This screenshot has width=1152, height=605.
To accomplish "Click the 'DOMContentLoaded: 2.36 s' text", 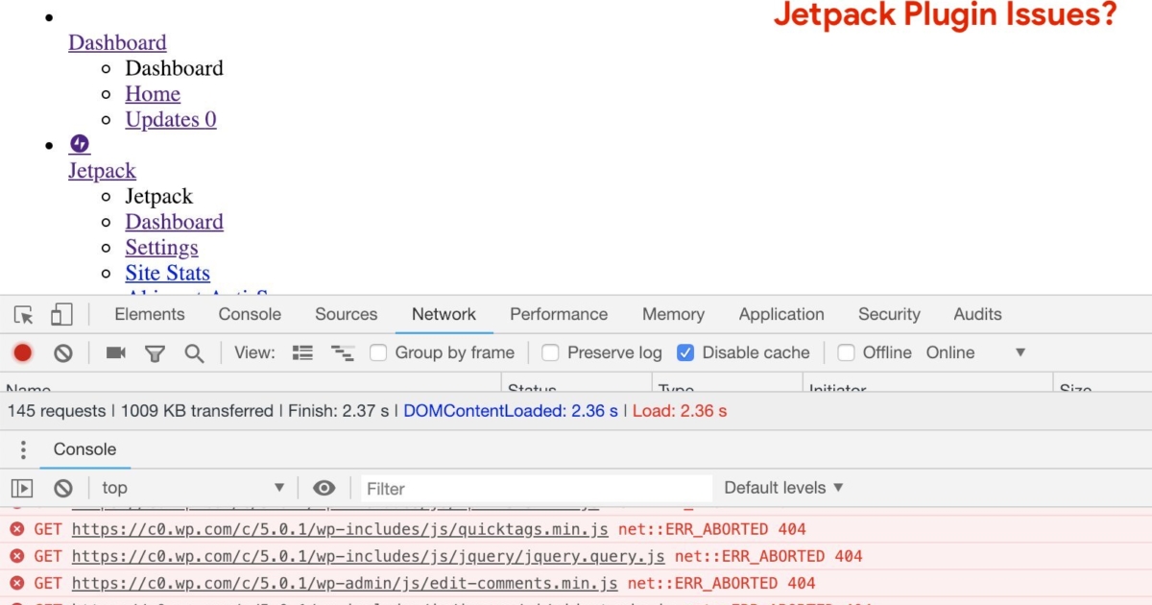I will coord(511,411).
